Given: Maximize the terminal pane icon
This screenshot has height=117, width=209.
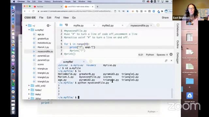Looking at the screenshot, I should [x=166, y=61].
